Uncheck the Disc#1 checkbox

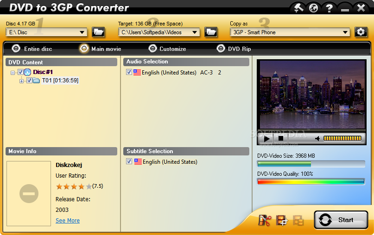tap(20, 72)
